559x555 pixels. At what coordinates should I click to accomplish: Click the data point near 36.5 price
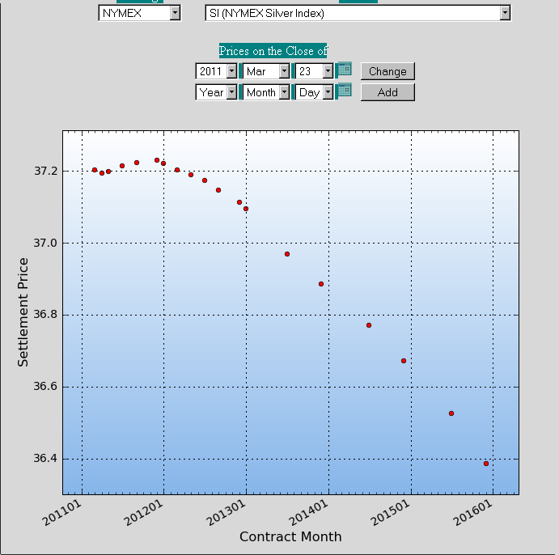[451, 413]
